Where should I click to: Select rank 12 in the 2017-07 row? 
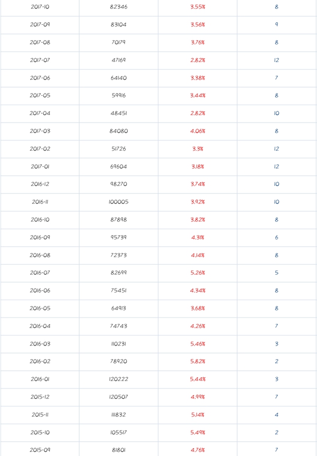276,60
